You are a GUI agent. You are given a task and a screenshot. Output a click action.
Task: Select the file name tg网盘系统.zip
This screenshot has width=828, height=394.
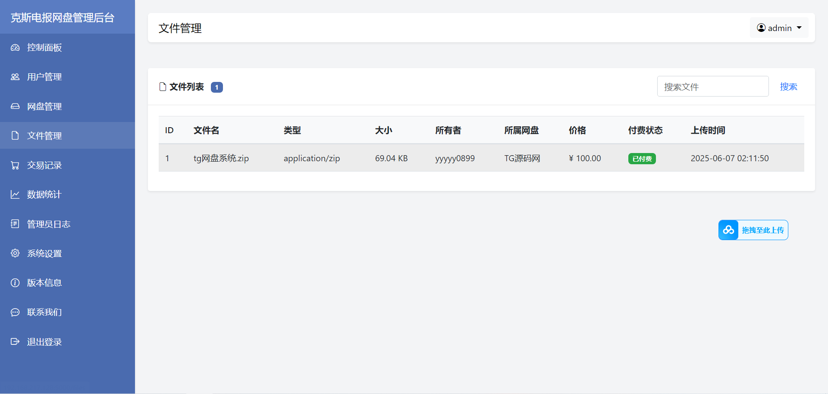(x=221, y=158)
